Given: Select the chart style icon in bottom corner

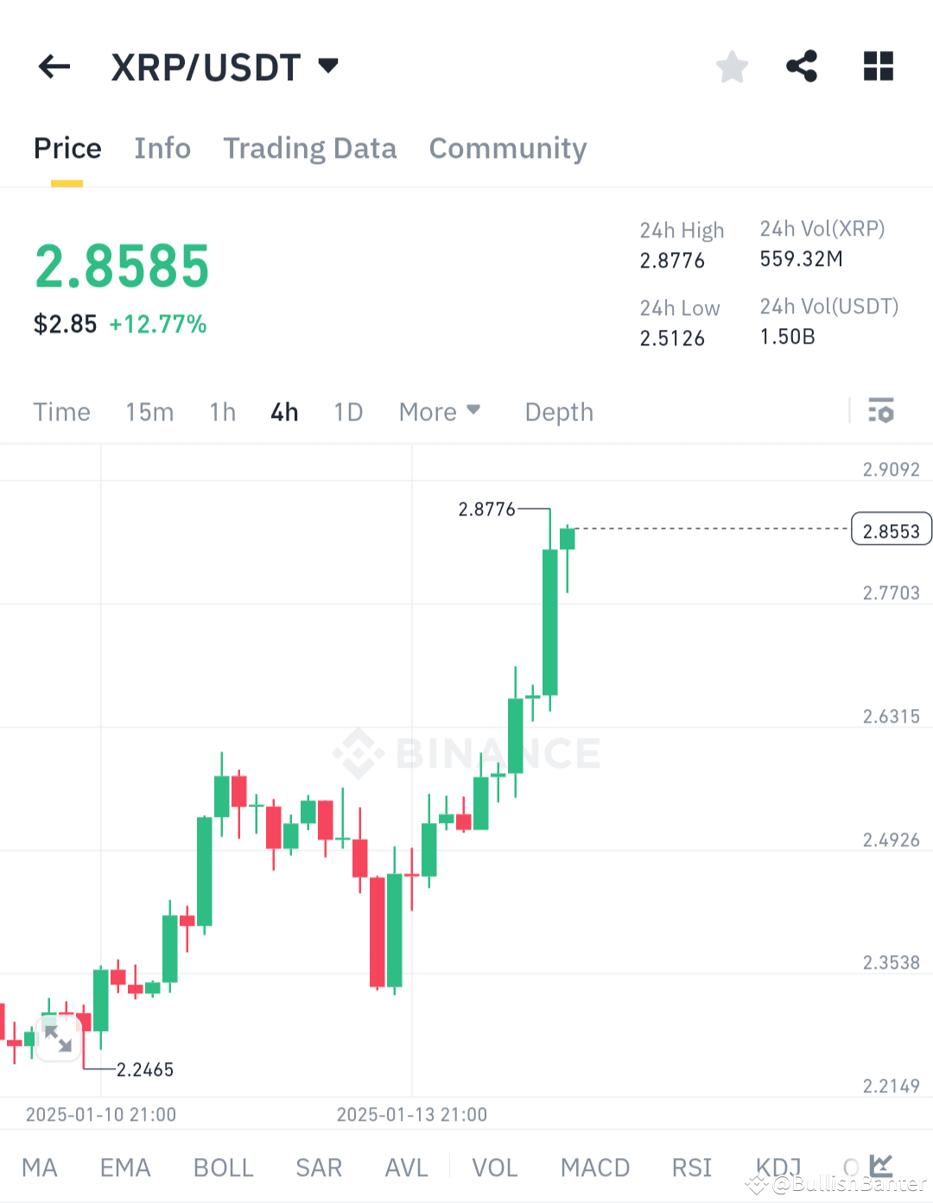Looking at the screenshot, I should tap(883, 1166).
